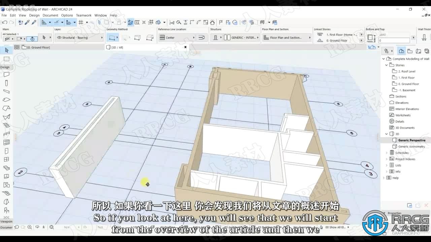
Task: Toggle Suspend Groups icon in toolbar
Action: tap(130, 22)
